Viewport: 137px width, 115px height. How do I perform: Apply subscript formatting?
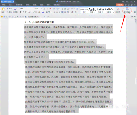[x=36, y=12]
